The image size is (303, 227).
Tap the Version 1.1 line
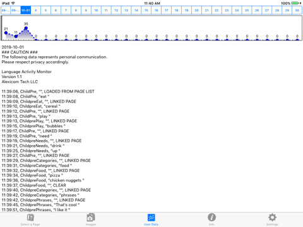click(x=11, y=77)
